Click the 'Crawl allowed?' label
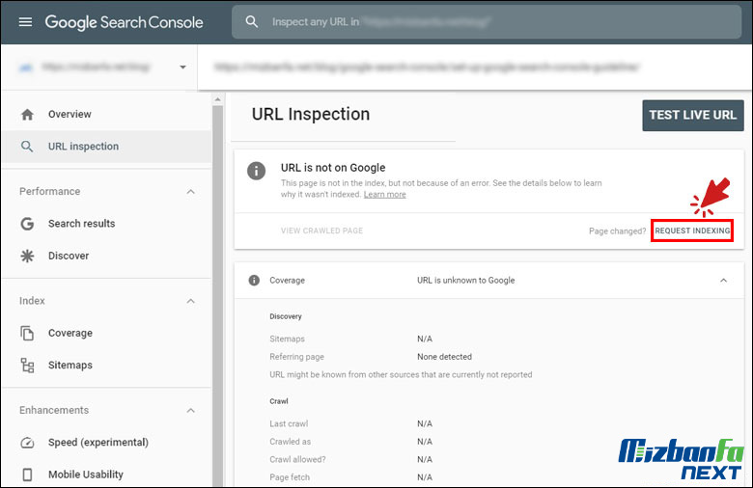Image resolution: width=753 pixels, height=488 pixels. pyautogui.click(x=297, y=459)
